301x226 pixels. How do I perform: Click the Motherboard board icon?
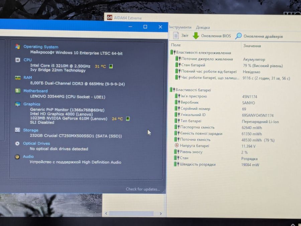point(18,91)
